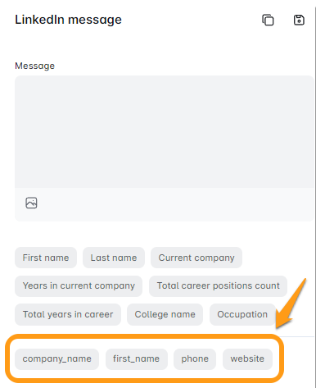Screen dimensions: 316x388
Task: Add the College name placeholder
Action: (165, 314)
